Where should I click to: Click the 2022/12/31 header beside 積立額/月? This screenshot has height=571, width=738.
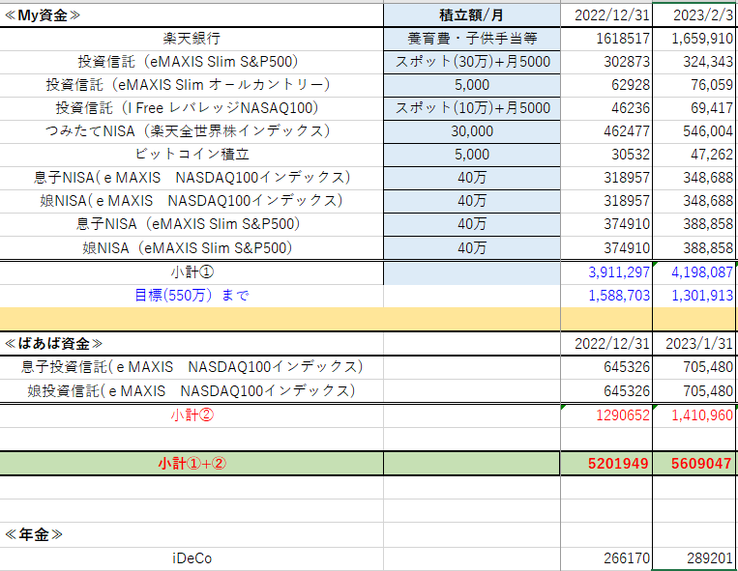(x=606, y=15)
